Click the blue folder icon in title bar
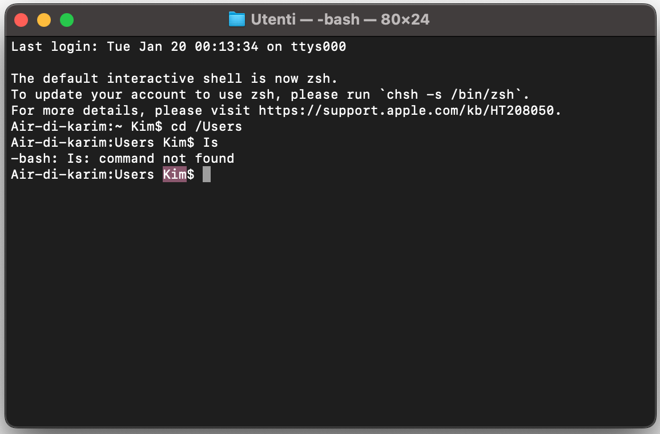 236,20
